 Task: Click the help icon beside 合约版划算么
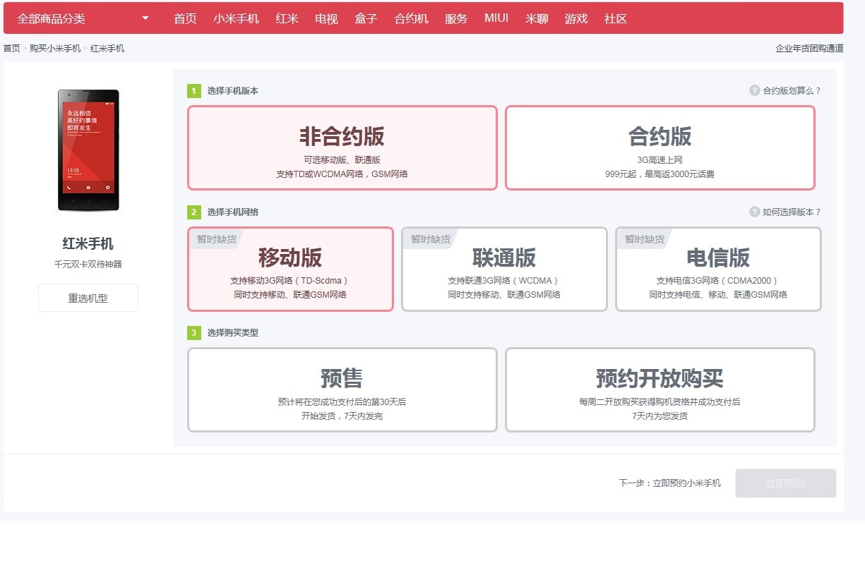click(754, 90)
